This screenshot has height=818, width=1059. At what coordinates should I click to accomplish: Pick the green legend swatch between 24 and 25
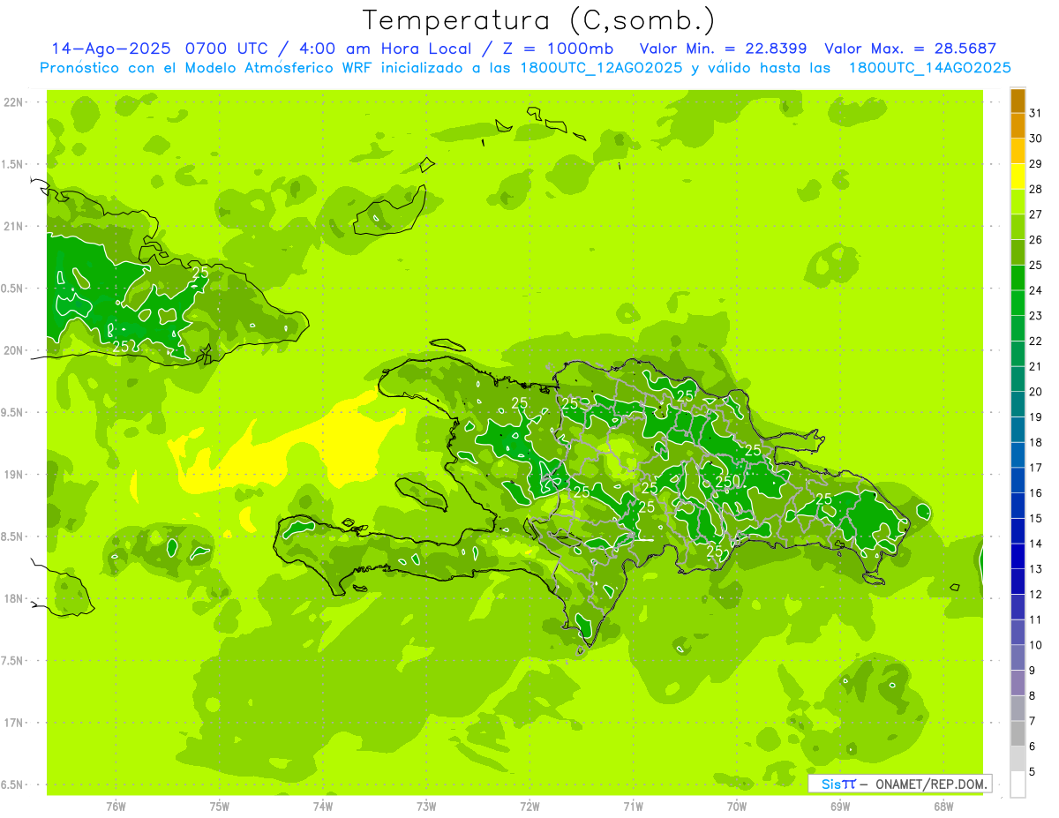click(1018, 277)
